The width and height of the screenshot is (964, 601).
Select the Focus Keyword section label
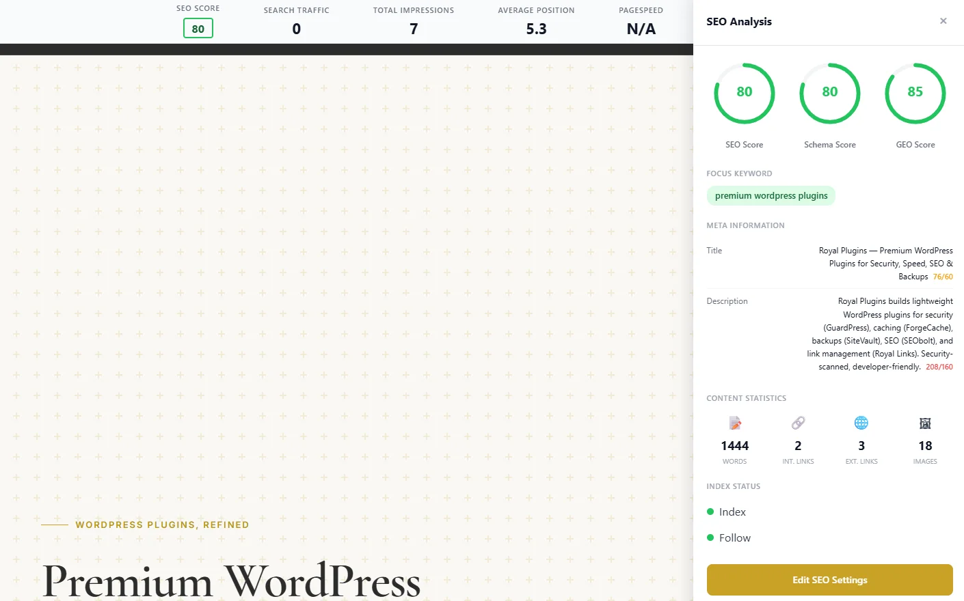pyautogui.click(x=739, y=173)
